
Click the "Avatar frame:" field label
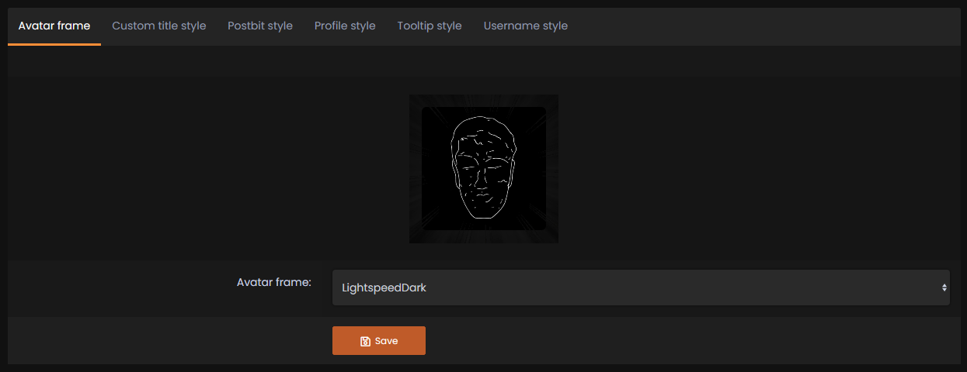pyautogui.click(x=274, y=282)
